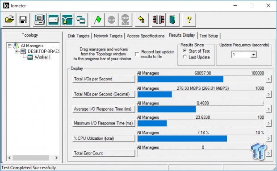Exit Iometer door icon

pyautogui.click(x=172, y=20)
